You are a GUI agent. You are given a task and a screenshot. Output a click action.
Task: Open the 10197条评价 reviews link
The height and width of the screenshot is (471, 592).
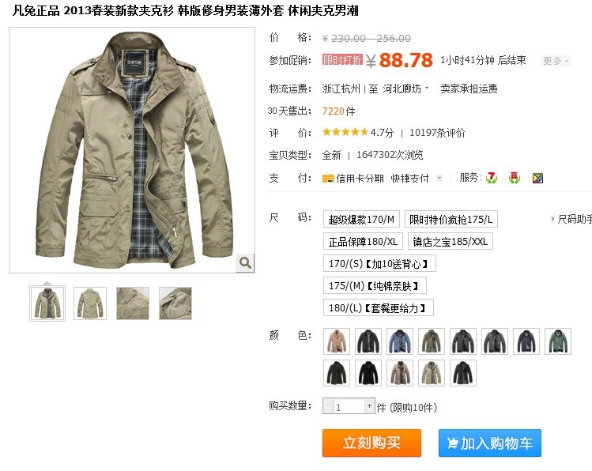coord(437,133)
